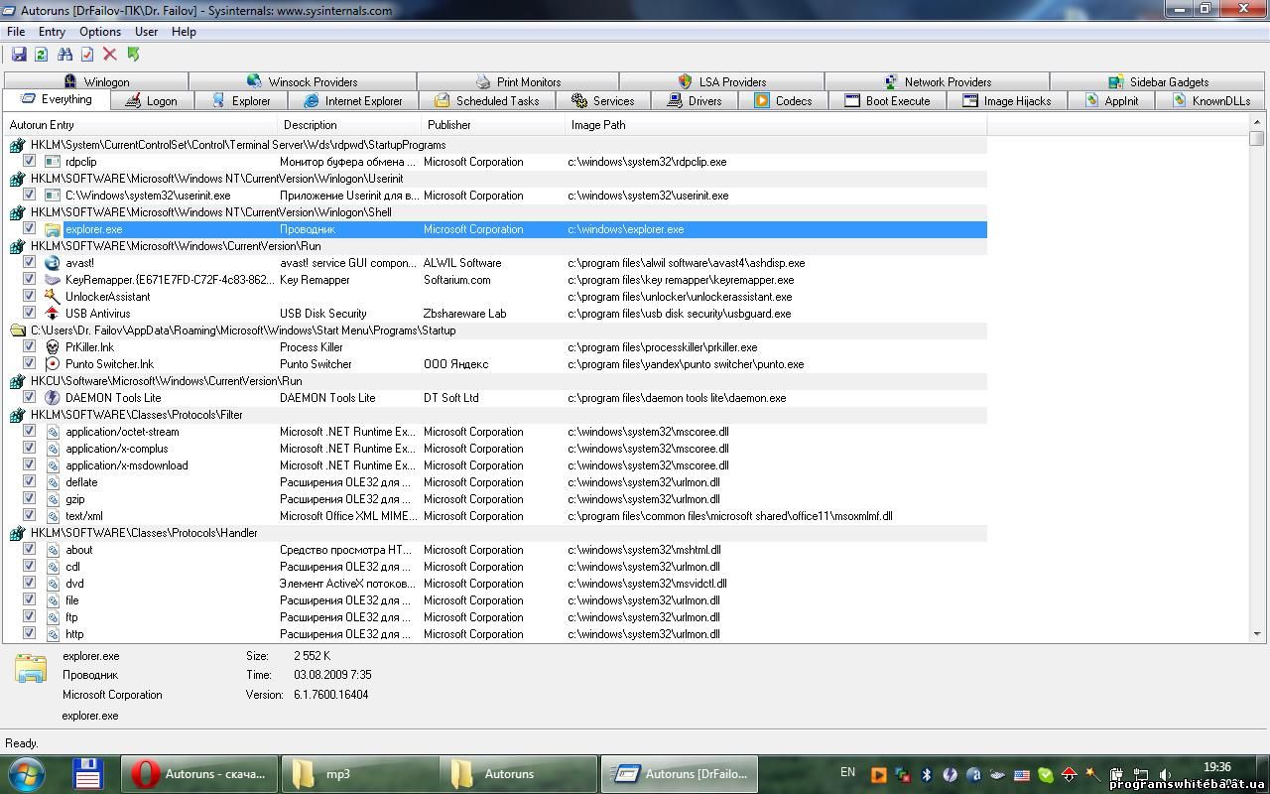Click folder icon beside Startup folder path
The image size is (1270, 794).
coord(18,331)
